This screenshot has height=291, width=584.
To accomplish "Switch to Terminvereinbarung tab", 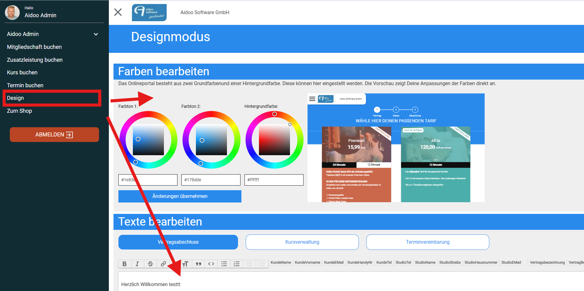I will coord(428,242).
